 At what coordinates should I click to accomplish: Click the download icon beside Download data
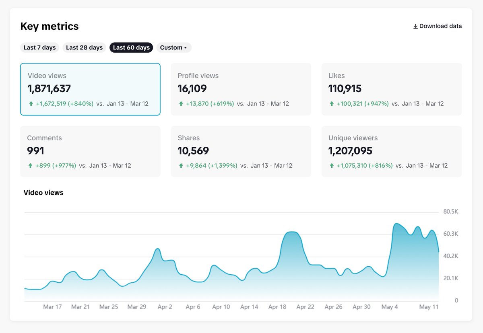tap(415, 26)
